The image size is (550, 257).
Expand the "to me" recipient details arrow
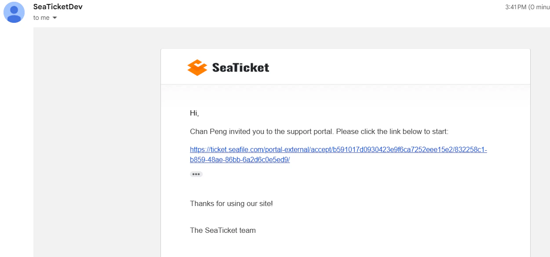click(x=55, y=18)
